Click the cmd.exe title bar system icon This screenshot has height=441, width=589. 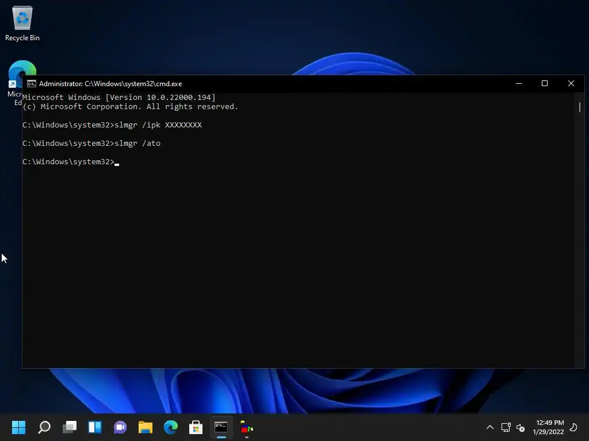coord(32,84)
